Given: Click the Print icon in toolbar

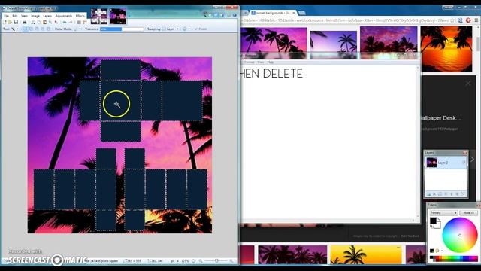Looking at the screenshot, I should coord(25,22).
